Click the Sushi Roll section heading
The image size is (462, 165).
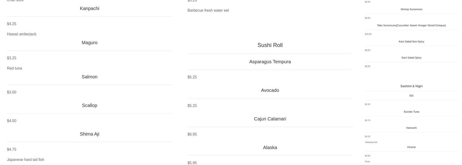point(270,45)
